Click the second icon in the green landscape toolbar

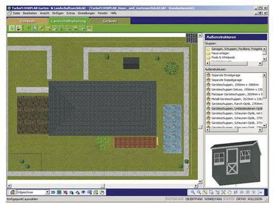pyautogui.click(x=19, y=28)
